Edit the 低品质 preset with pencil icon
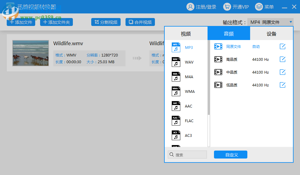 283,85
